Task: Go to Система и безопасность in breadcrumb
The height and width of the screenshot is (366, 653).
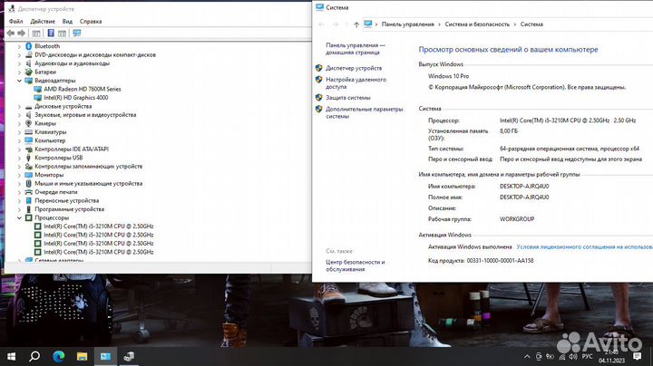Action: point(477,24)
